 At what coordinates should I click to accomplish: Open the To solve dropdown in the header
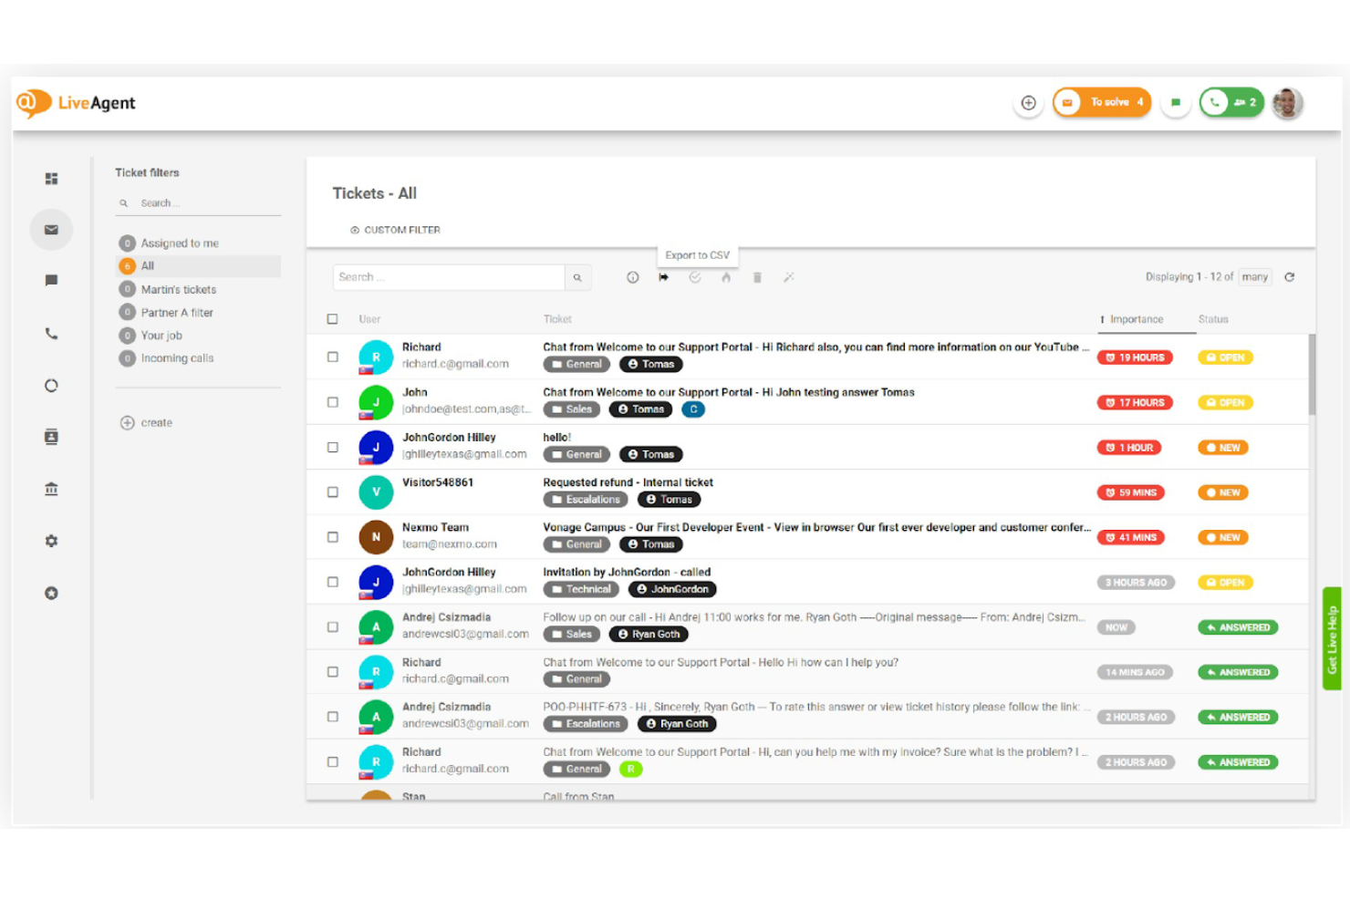click(1102, 102)
